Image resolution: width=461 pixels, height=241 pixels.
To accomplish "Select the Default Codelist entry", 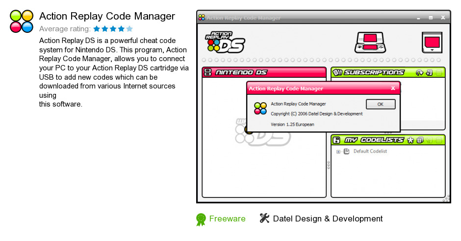I will (x=370, y=151).
